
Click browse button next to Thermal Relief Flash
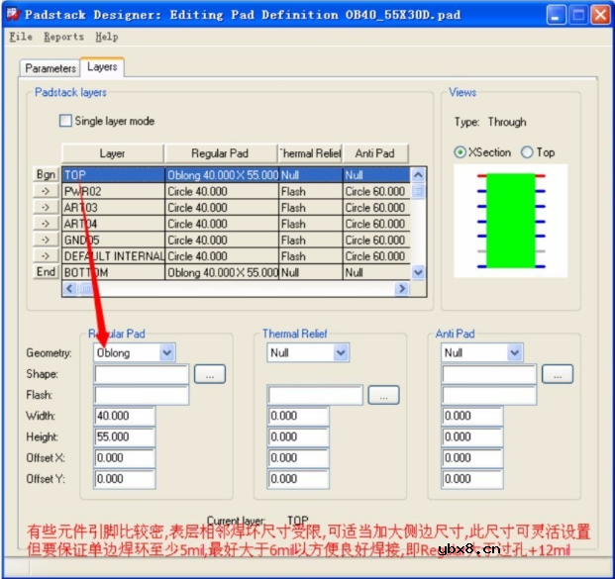coord(384,395)
